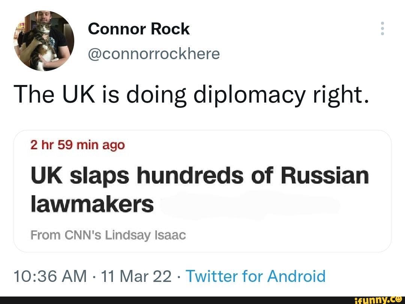The width and height of the screenshot is (405, 304).
Task: Click the 11 Mar 22 date
Action: click(x=137, y=276)
